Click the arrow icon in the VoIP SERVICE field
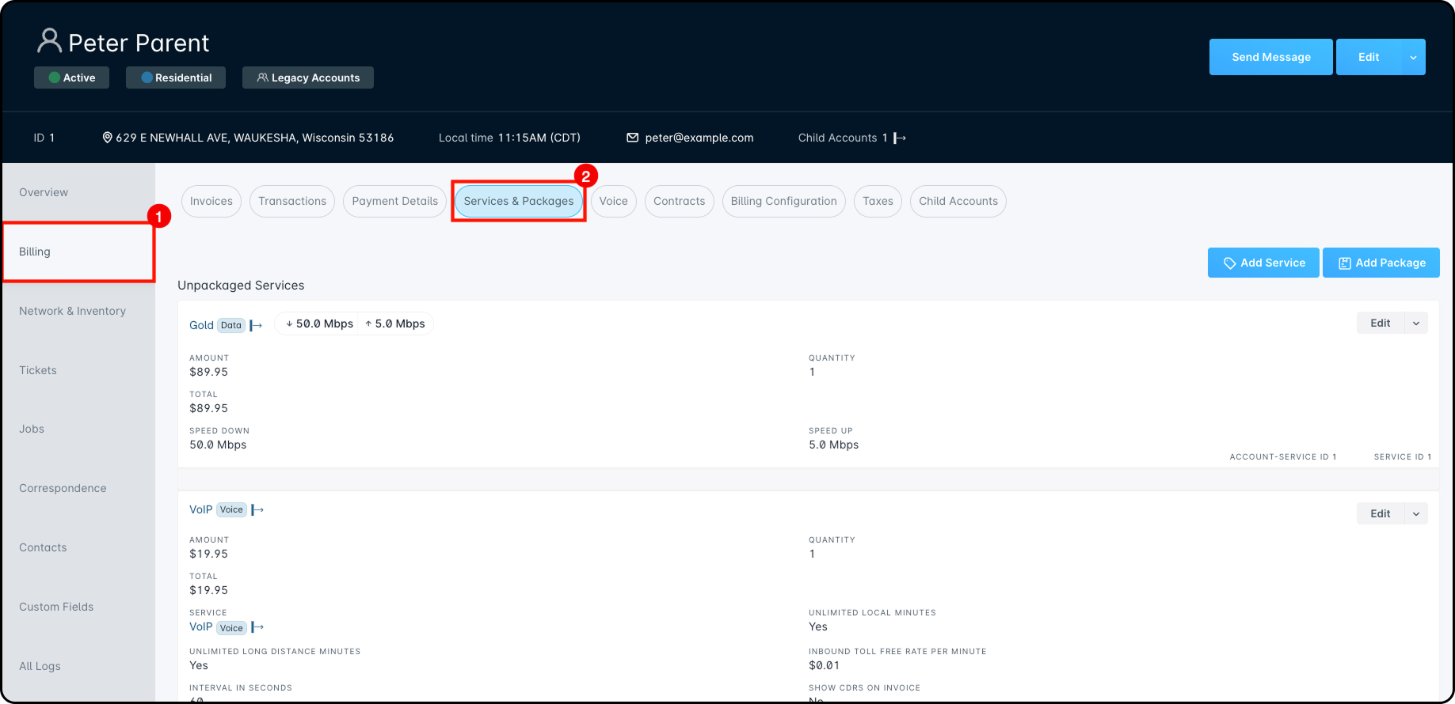Viewport: 1455px width, 704px height. pyautogui.click(x=257, y=627)
